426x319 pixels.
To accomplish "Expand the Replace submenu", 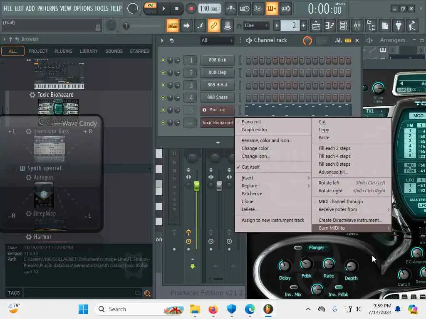I will click(x=273, y=186).
